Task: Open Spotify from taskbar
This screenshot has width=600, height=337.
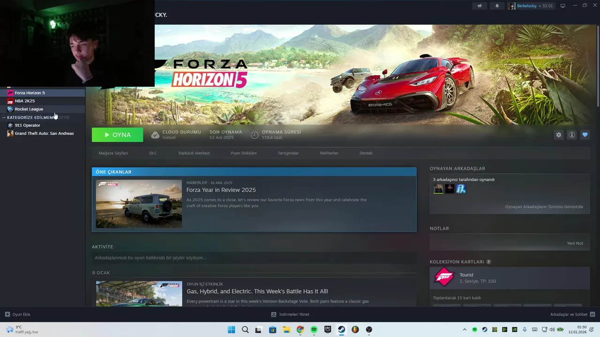Action: click(314, 330)
